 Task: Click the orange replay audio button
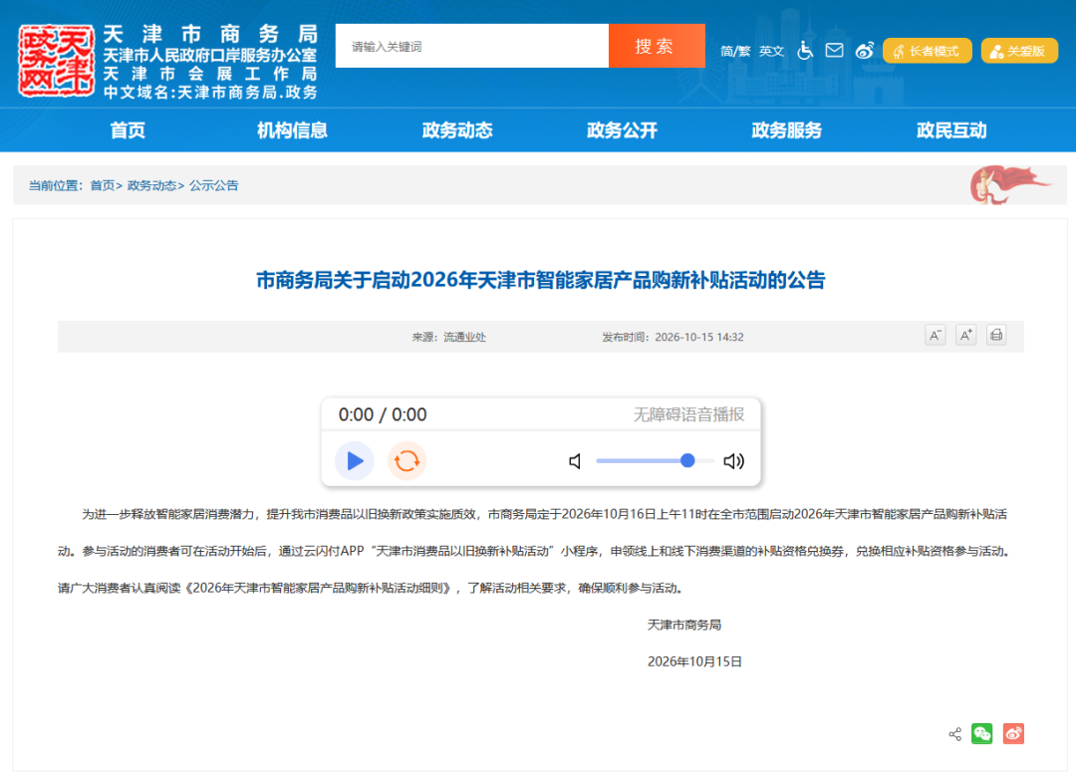(406, 461)
